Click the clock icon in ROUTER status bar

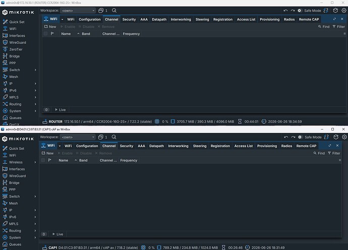[264, 121]
